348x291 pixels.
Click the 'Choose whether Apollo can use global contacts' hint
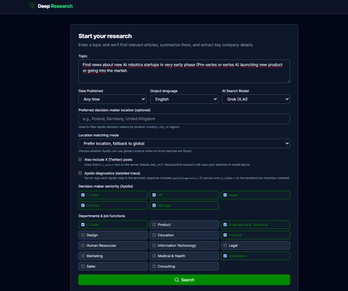coord(135,151)
